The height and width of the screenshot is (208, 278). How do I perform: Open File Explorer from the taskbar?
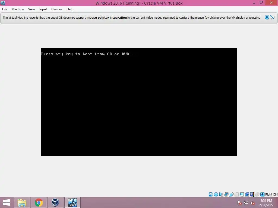point(22,203)
